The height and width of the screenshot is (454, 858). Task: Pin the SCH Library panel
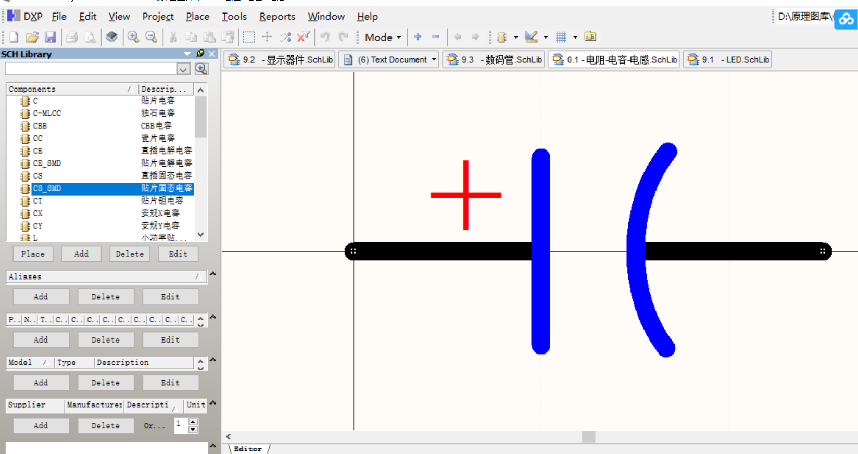click(x=200, y=54)
